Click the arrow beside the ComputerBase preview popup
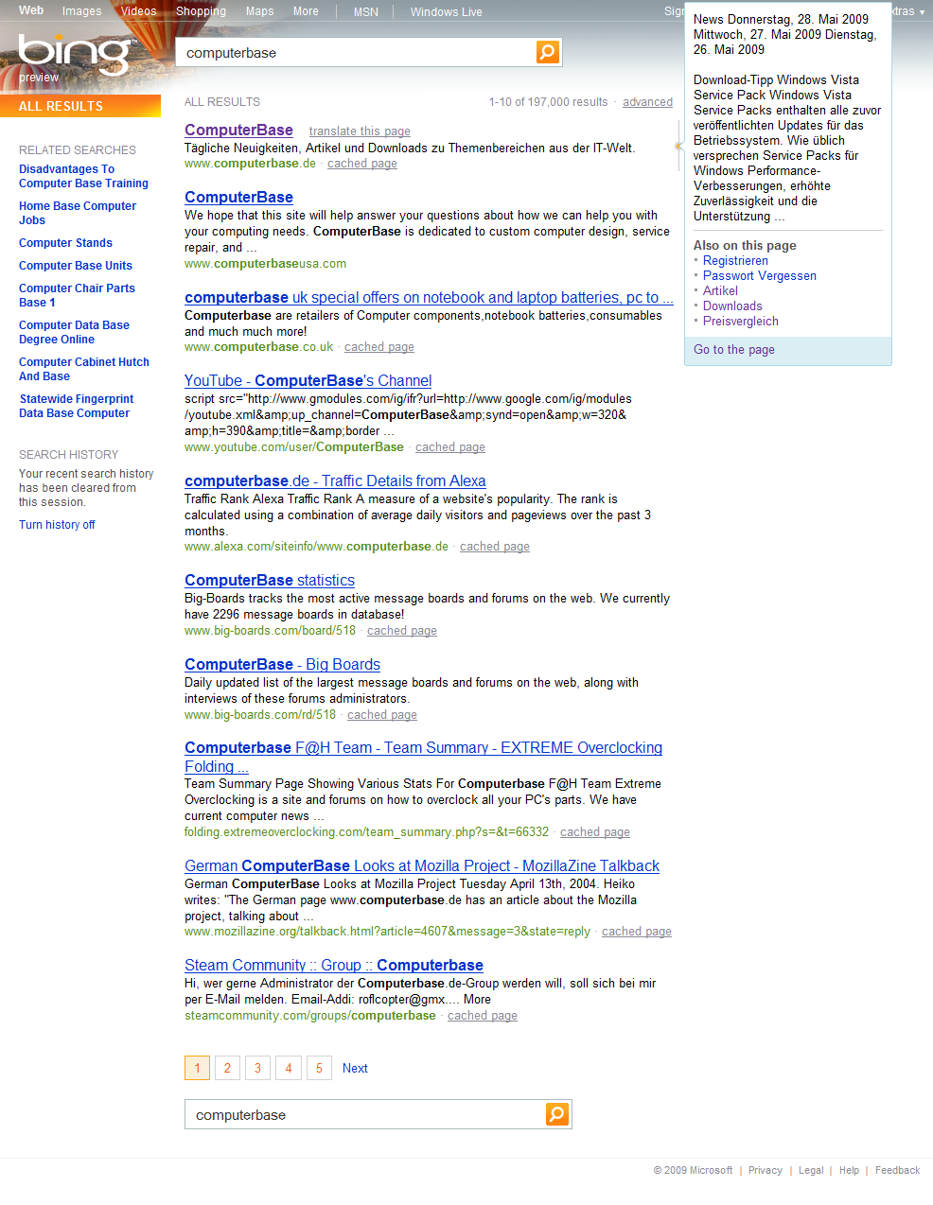This screenshot has width=933, height=1205. click(x=678, y=146)
